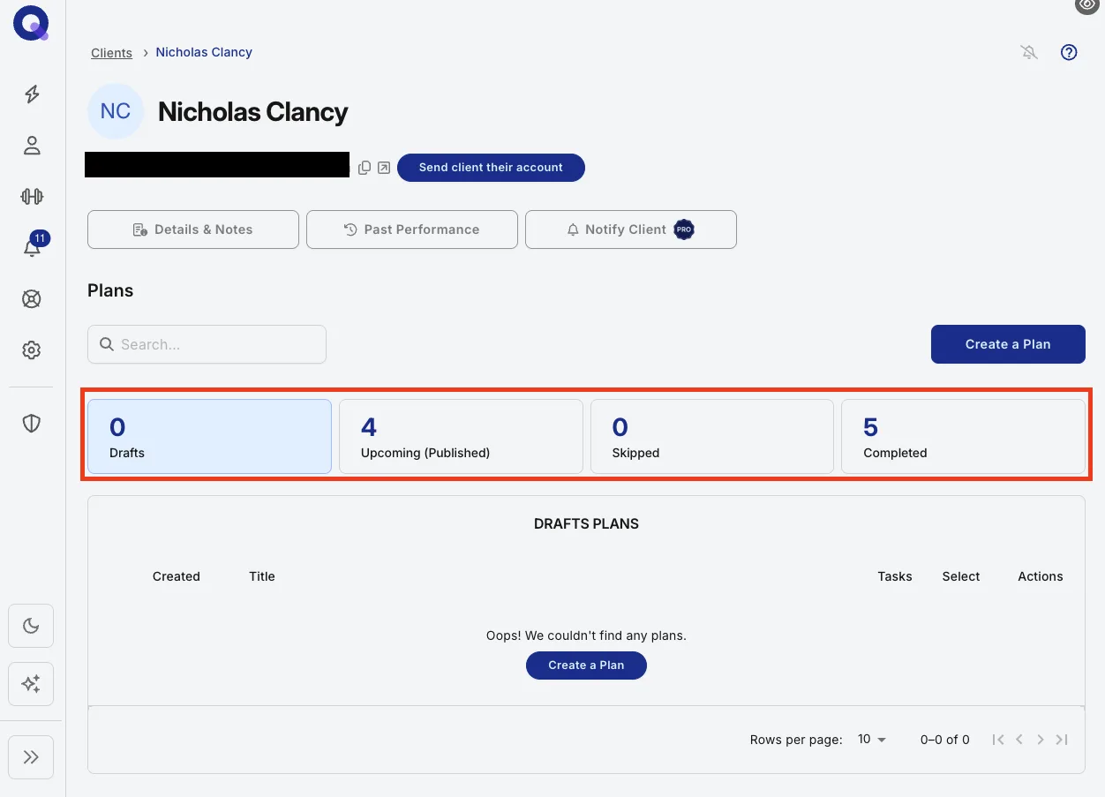Screen dimensions: 1105x797
Task: Toggle dark mode moon button
Action: (31, 626)
